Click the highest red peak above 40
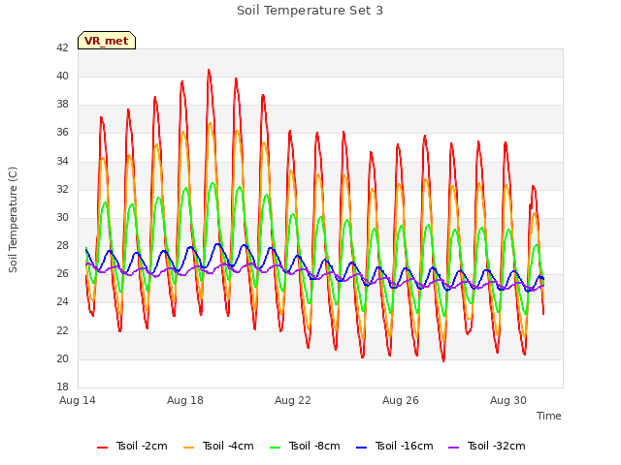Viewport: 621px width, 465px height. 209,71
